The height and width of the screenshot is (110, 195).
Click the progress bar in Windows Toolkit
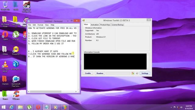point(118,73)
